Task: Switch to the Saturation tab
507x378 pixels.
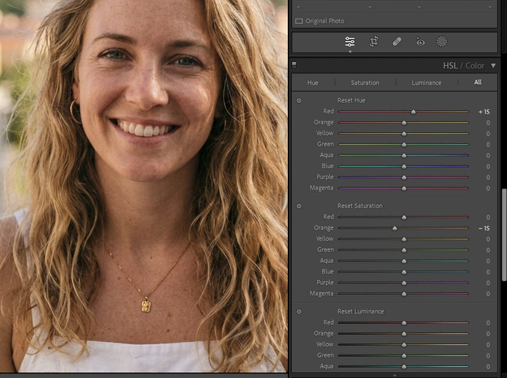Action: point(365,83)
